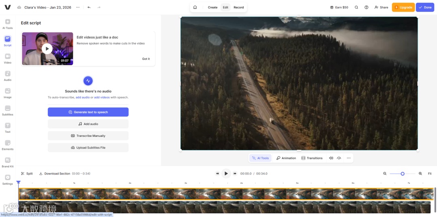Screen dimensions: 437x217
Task: Click the Transcribe Manually button
Action: [x=88, y=136]
